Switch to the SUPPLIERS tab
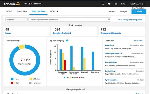Image resolution: width=150 pixels, height=94 pixels. (22, 11)
